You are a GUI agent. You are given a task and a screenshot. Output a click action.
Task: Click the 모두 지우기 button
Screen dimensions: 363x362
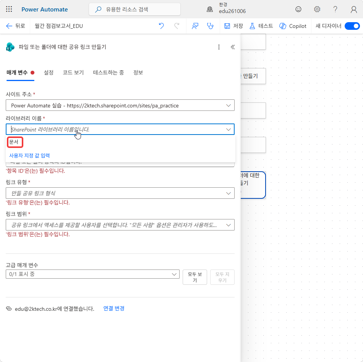[x=222, y=277]
